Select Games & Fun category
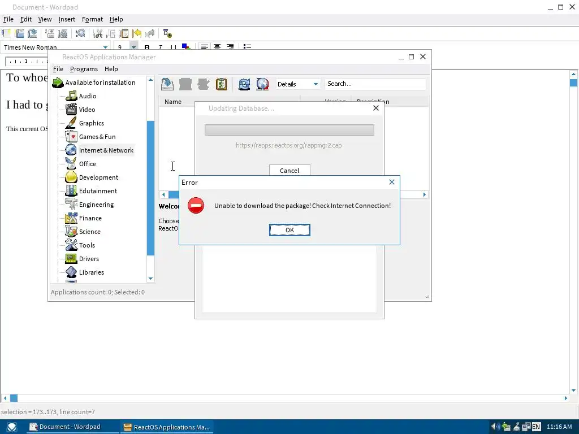This screenshot has width=579, height=434. pos(97,137)
